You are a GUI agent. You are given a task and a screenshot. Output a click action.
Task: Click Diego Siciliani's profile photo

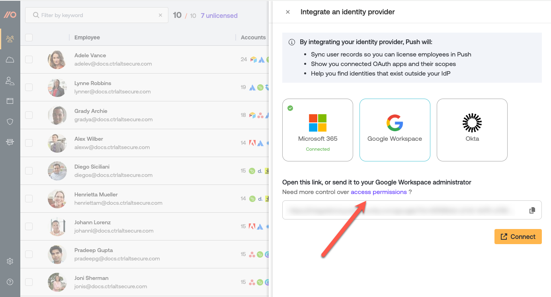coord(57,171)
